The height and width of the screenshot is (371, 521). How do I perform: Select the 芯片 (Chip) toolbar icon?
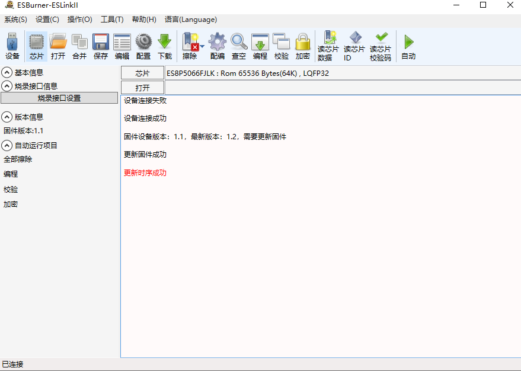click(37, 46)
